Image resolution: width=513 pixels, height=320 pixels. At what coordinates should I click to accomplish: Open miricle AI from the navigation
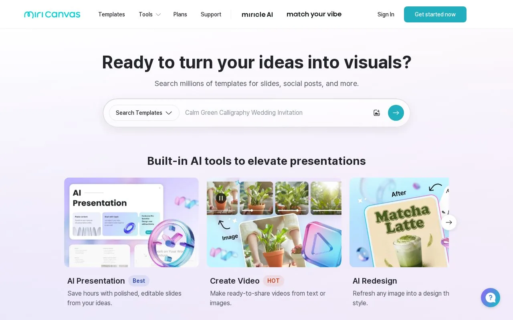[x=257, y=14]
